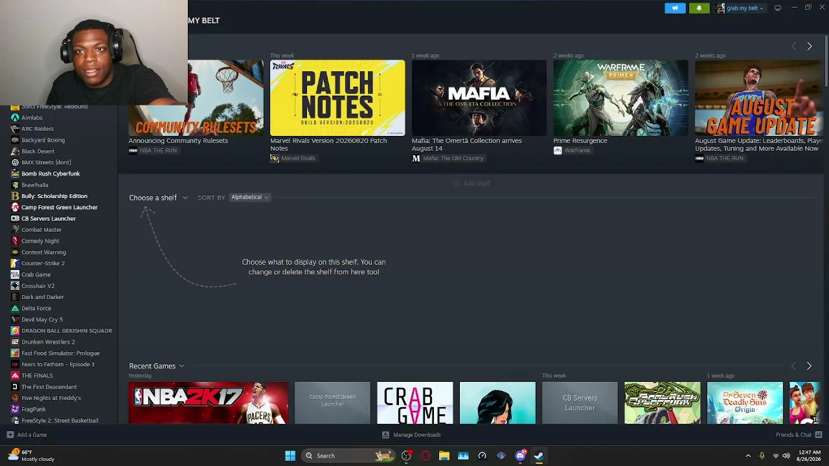The image size is (829, 466).
Task: Open the Marvel Rivals Patch Notes news card
Action: point(337,98)
